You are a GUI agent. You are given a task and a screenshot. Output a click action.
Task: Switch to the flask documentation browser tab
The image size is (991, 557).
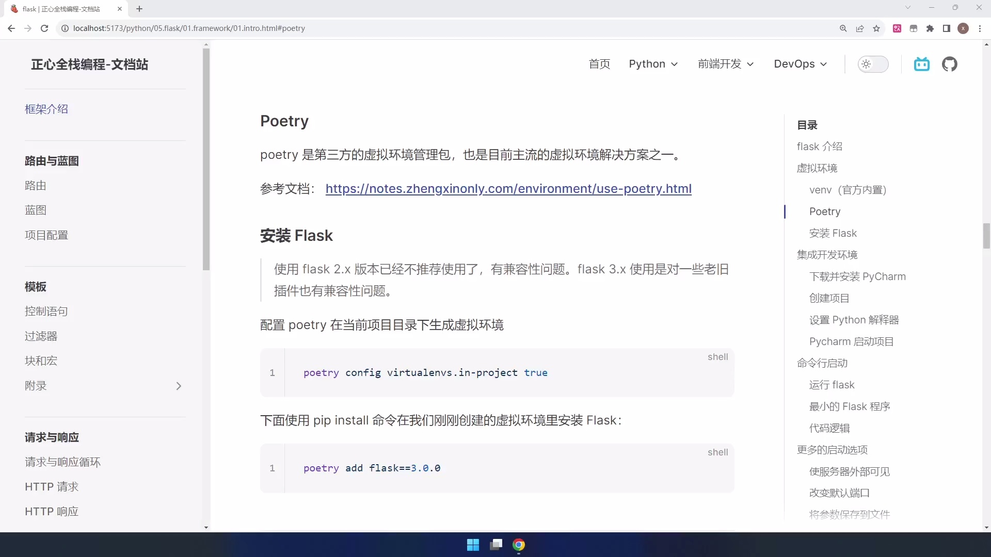coord(62,9)
